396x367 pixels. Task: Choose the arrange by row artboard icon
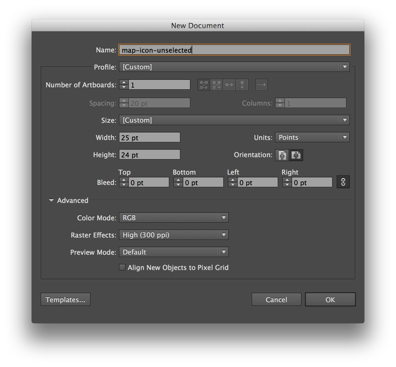229,85
